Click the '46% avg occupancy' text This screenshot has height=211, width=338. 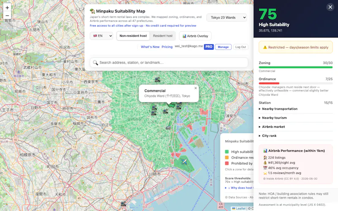pyautogui.click(x=283, y=168)
